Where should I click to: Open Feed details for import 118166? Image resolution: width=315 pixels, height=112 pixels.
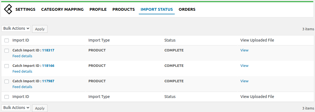coord(22,71)
